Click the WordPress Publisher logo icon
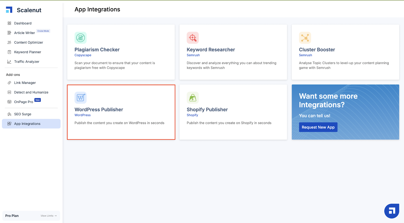This screenshot has width=404, height=223. coord(81,98)
